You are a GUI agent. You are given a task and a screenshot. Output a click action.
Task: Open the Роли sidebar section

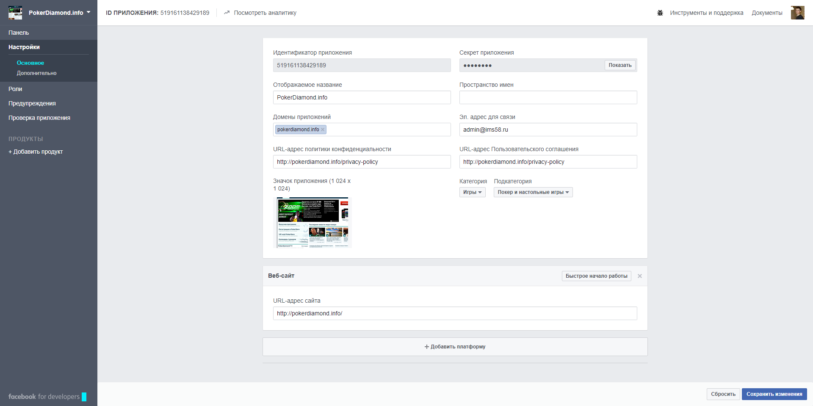15,89
